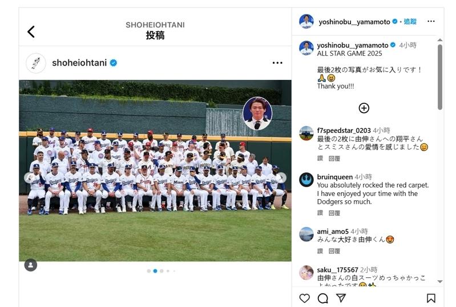456x307 pixels.
Task: Share the post with the paper plane icon
Action: coord(341,298)
